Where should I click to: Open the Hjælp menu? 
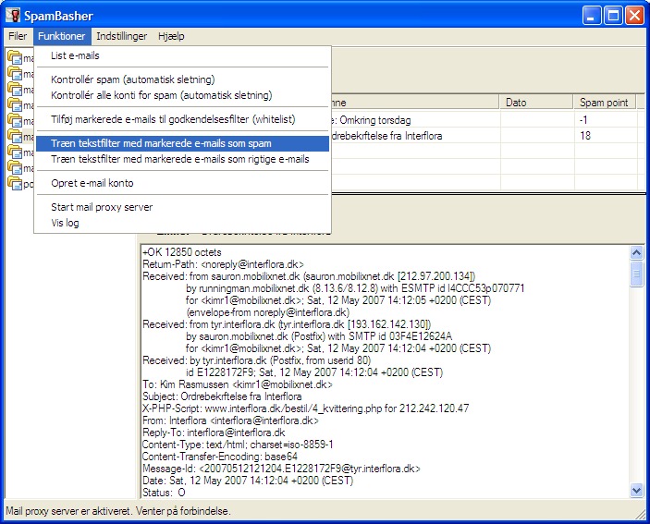pyautogui.click(x=171, y=36)
